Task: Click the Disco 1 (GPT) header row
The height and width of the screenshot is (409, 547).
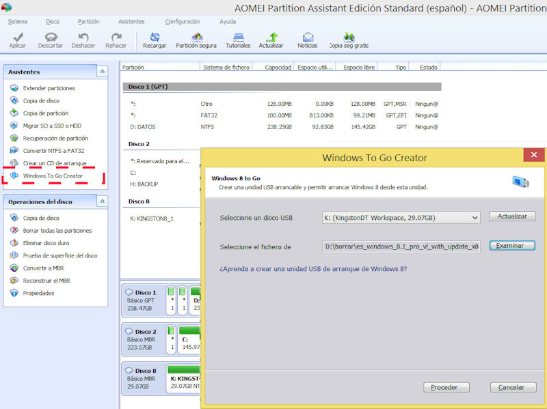Action: [x=282, y=87]
